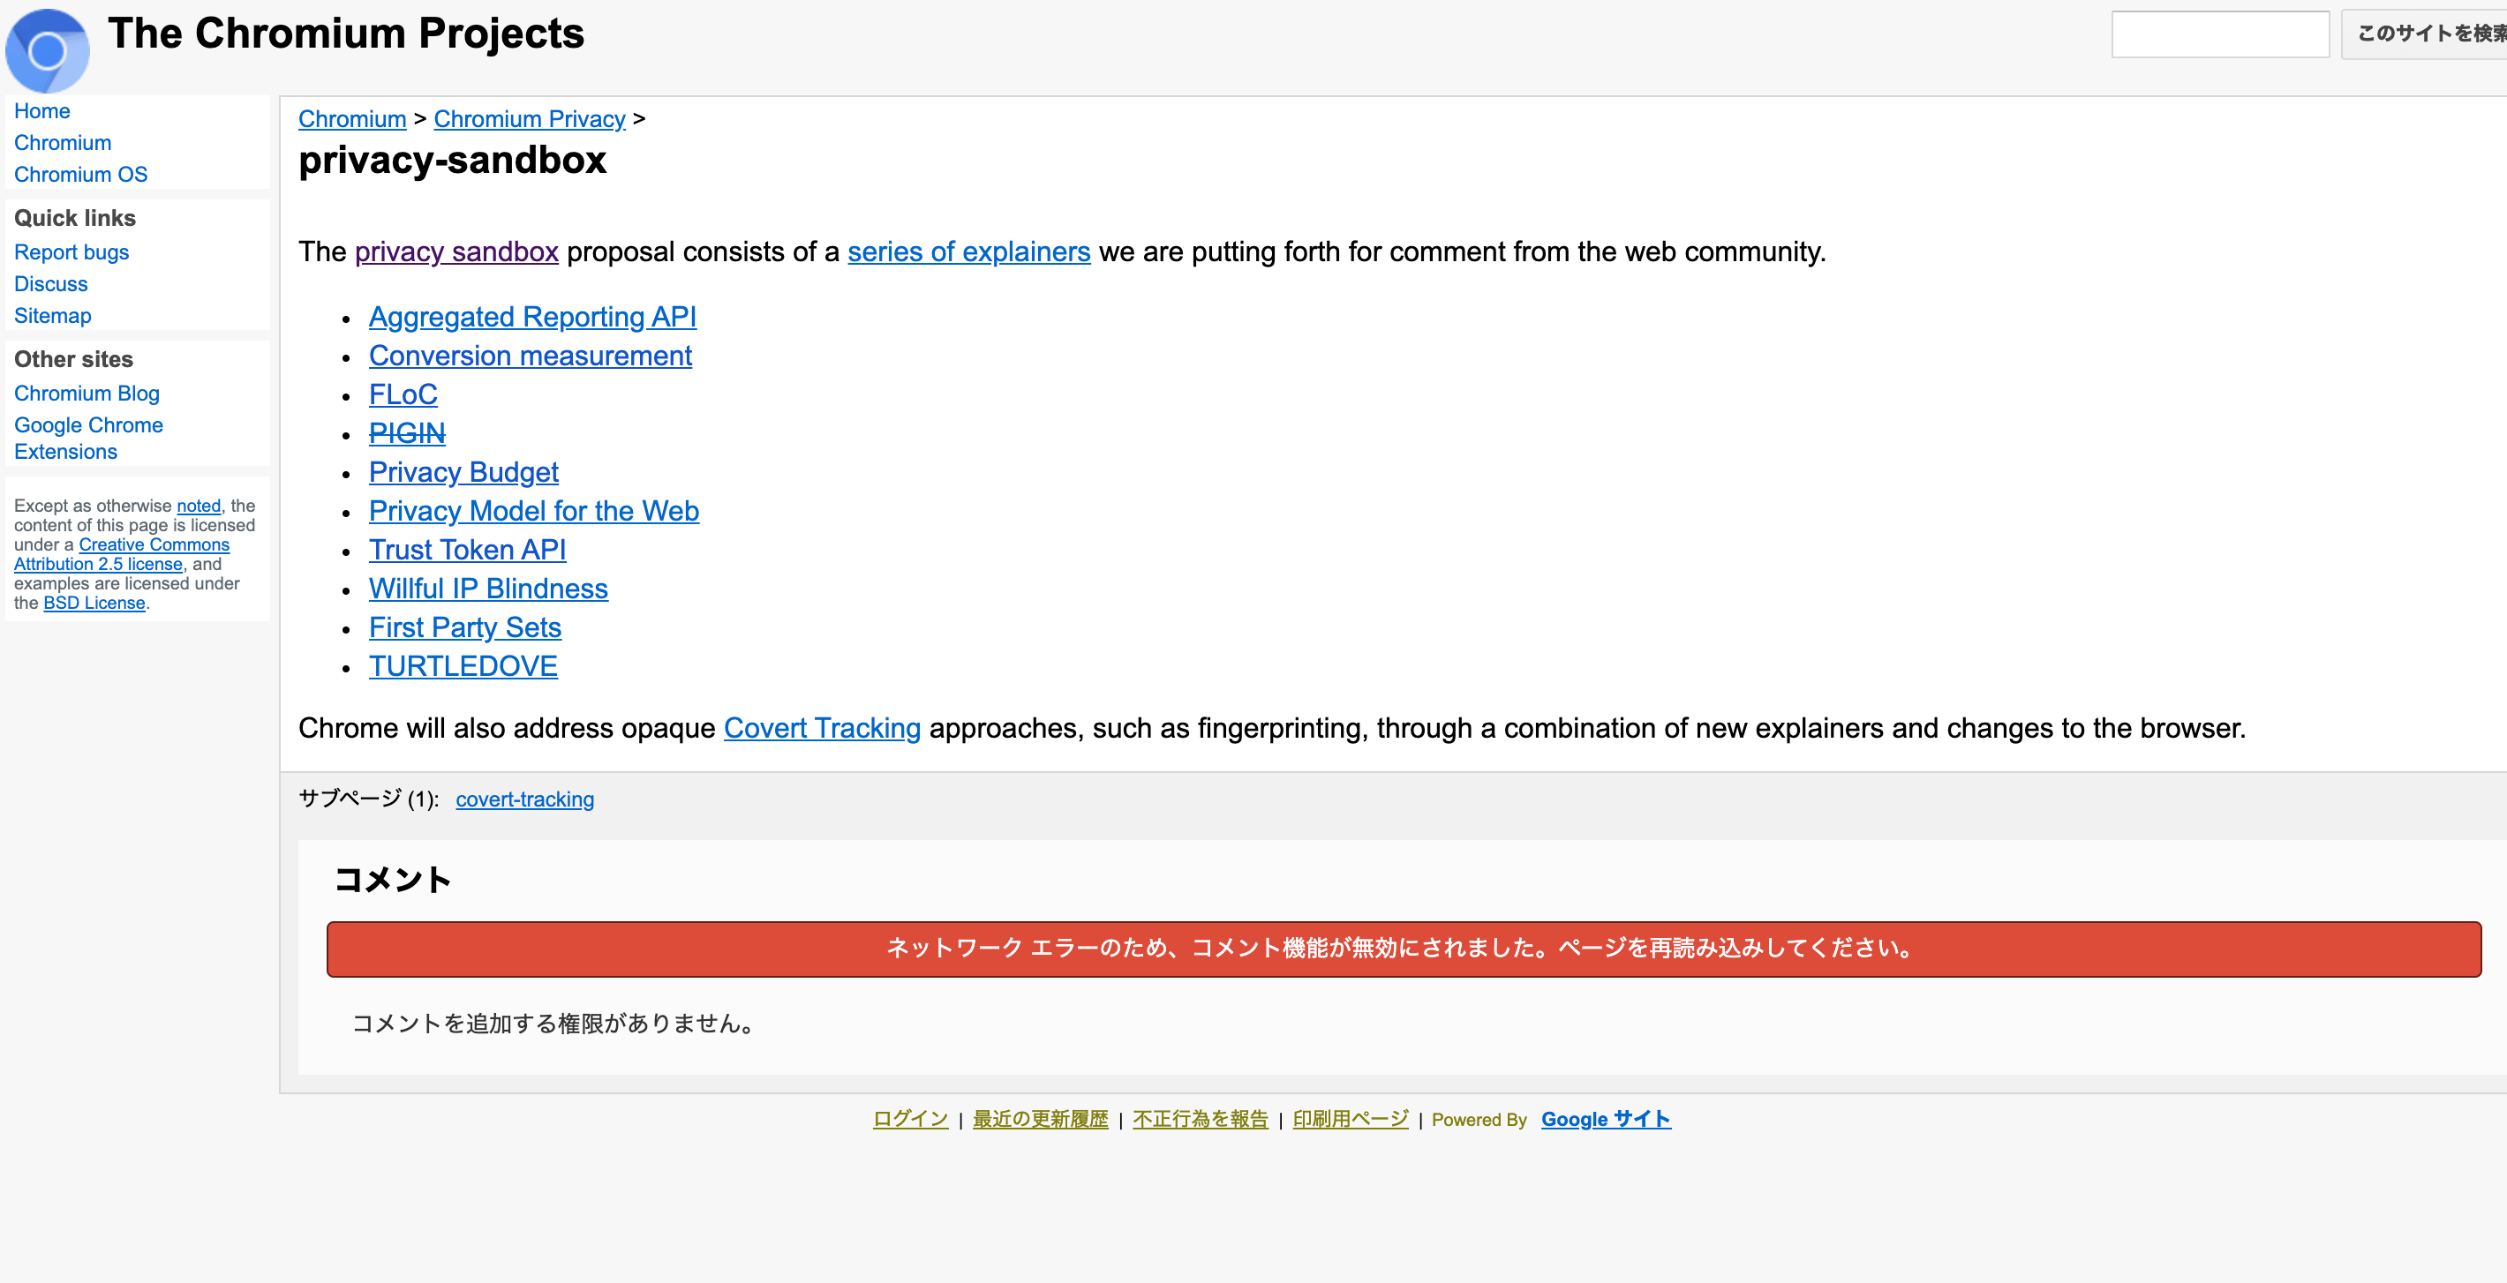Open covert-tracking subpage link
This screenshot has height=1283, width=2507.
[x=524, y=799]
